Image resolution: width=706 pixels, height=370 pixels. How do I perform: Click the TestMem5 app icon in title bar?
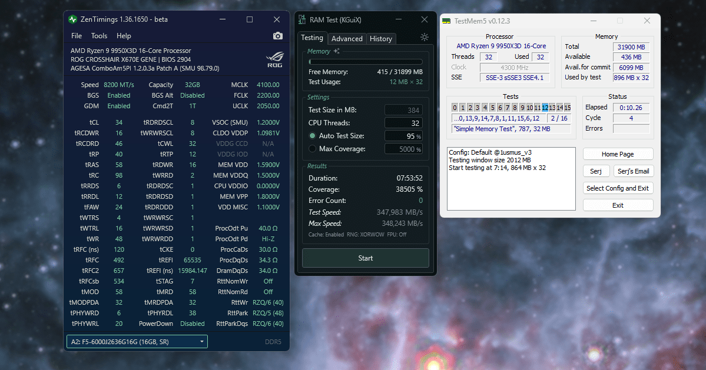point(446,21)
